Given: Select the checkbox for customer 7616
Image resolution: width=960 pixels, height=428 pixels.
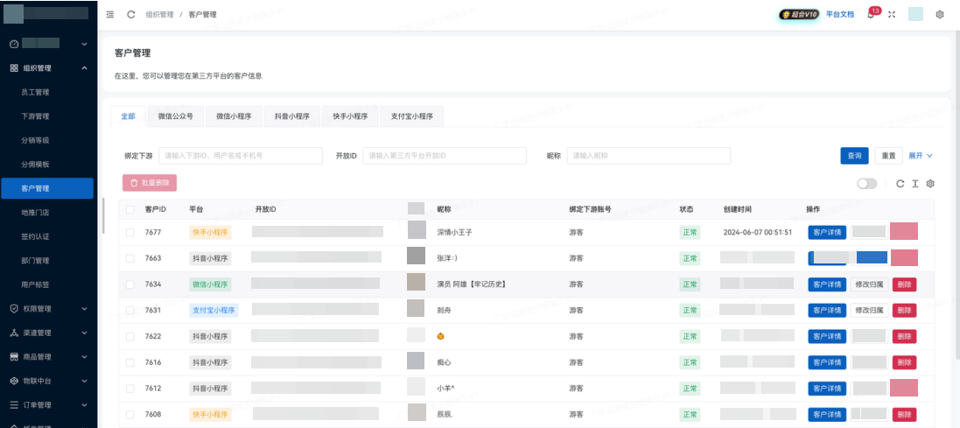Looking at the screenshot, I should click(x=130, y=362).
